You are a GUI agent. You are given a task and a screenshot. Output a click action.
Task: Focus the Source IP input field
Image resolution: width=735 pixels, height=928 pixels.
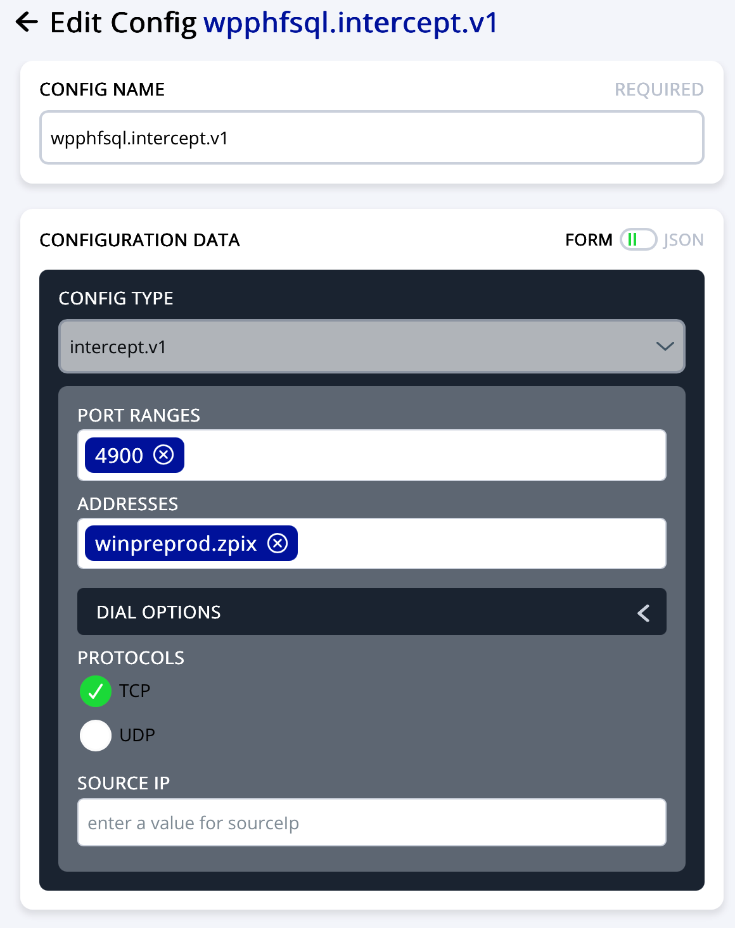[x=371, y=822]
